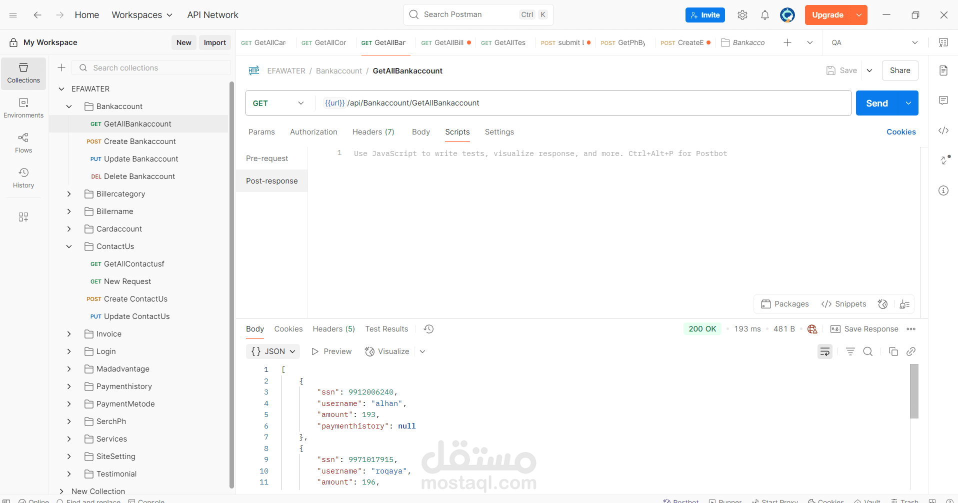Open Environments in the sidebar

pyautogui.click(x=23, y=108)
